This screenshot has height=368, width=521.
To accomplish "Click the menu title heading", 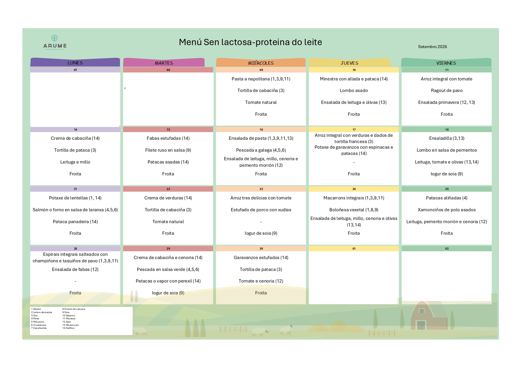I will coord(250,42).
